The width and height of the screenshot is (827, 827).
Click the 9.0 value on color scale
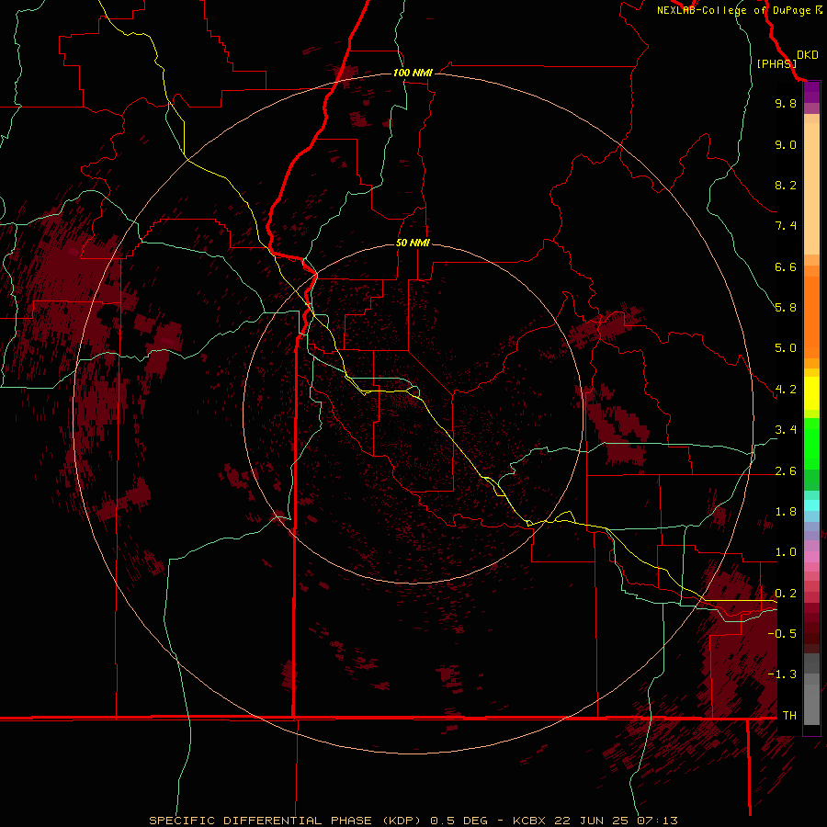coord(786,144)
